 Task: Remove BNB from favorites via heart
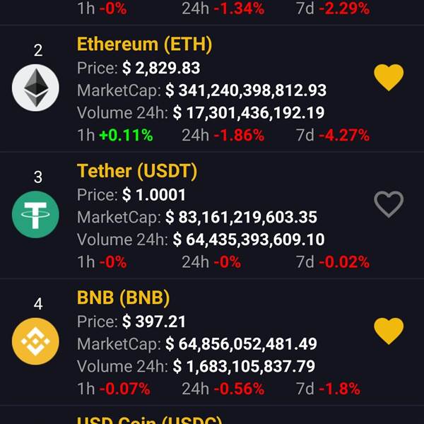pos(389,331)
